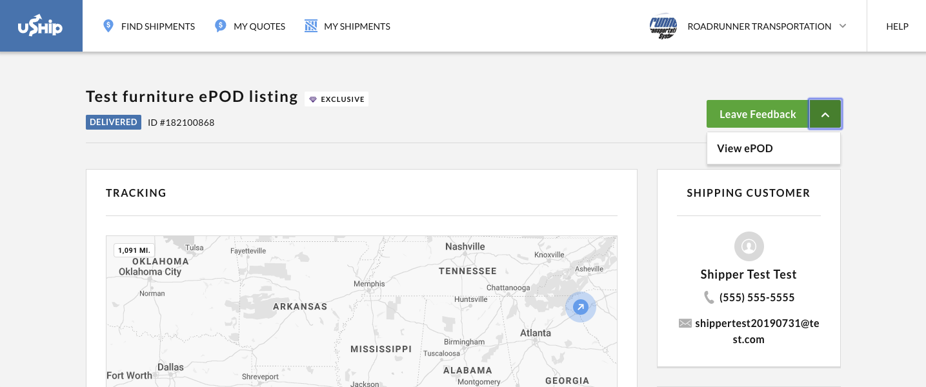The image size is (926, 387).
Task: Click the phone icon beside (555) 555-5555
Action: pos(709,297)
